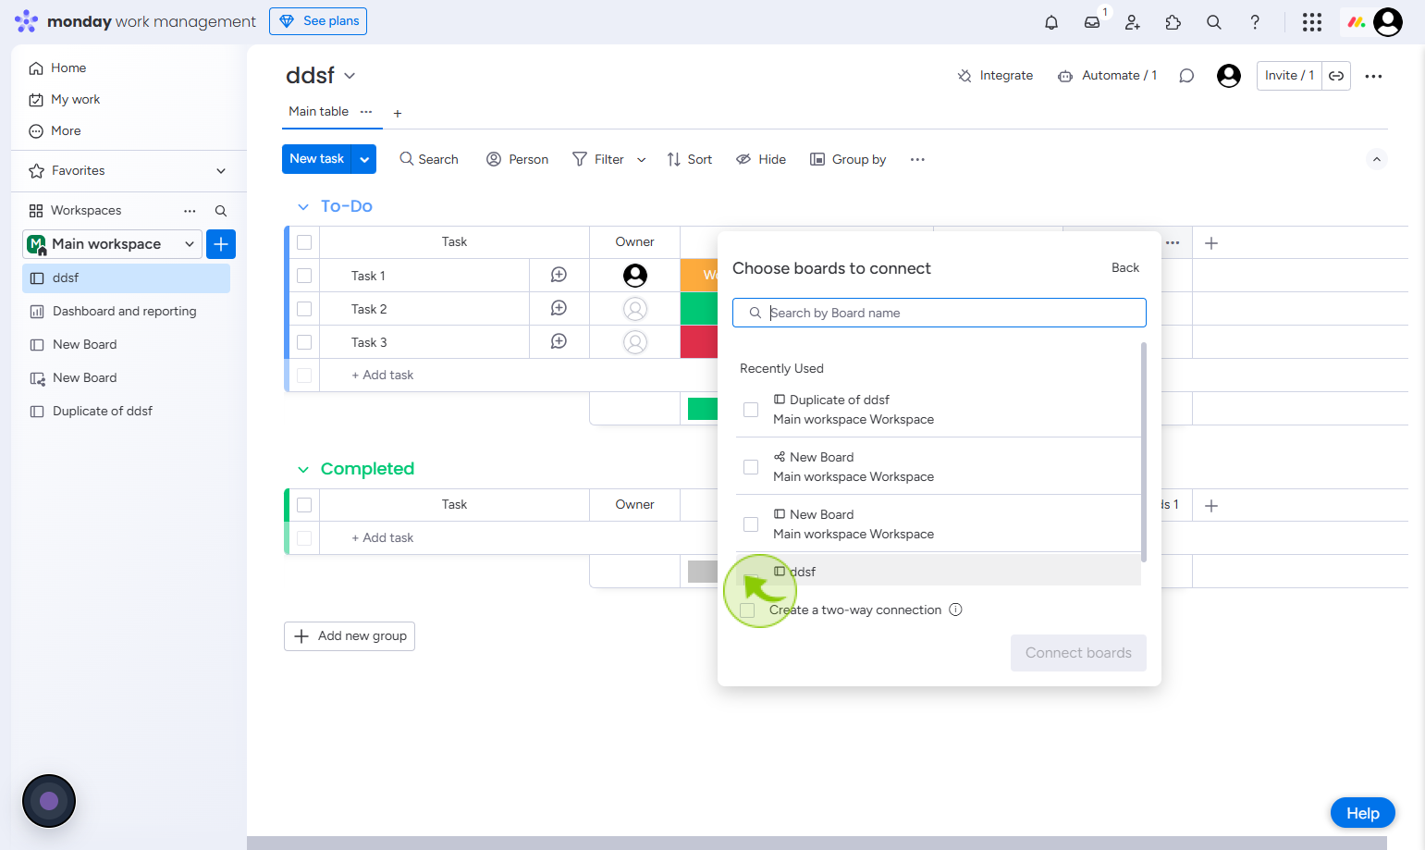The image size is (1425, 850).
Task: Open the Main workspace selector dropdown
Action: (112, 244)
